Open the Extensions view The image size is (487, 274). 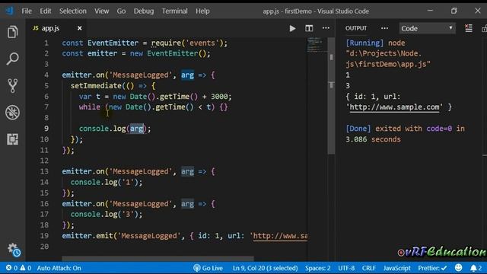[12, 139]
